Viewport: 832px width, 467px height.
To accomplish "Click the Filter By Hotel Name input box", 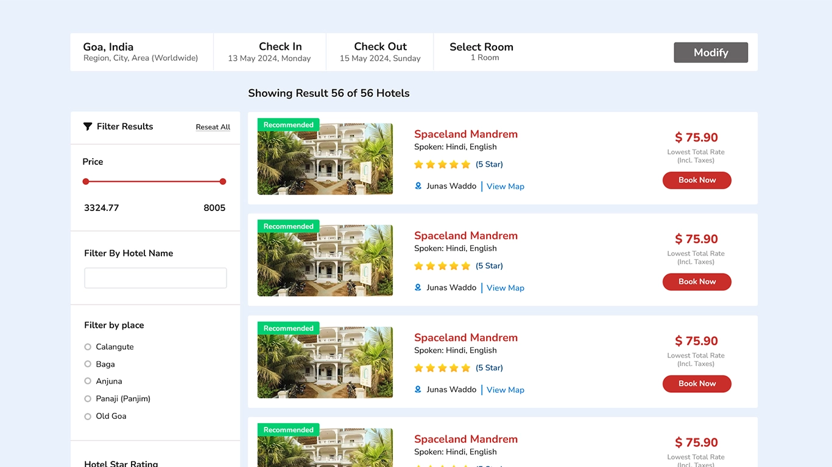I will point(155,277).
